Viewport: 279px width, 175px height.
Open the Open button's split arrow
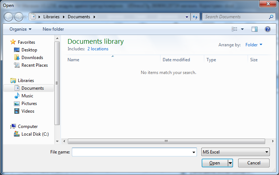pos(230,163)
